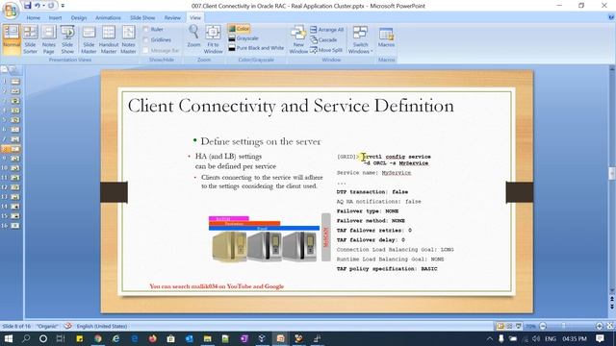
Task: Open Notes Master view
Action: (x=128, y=39)
